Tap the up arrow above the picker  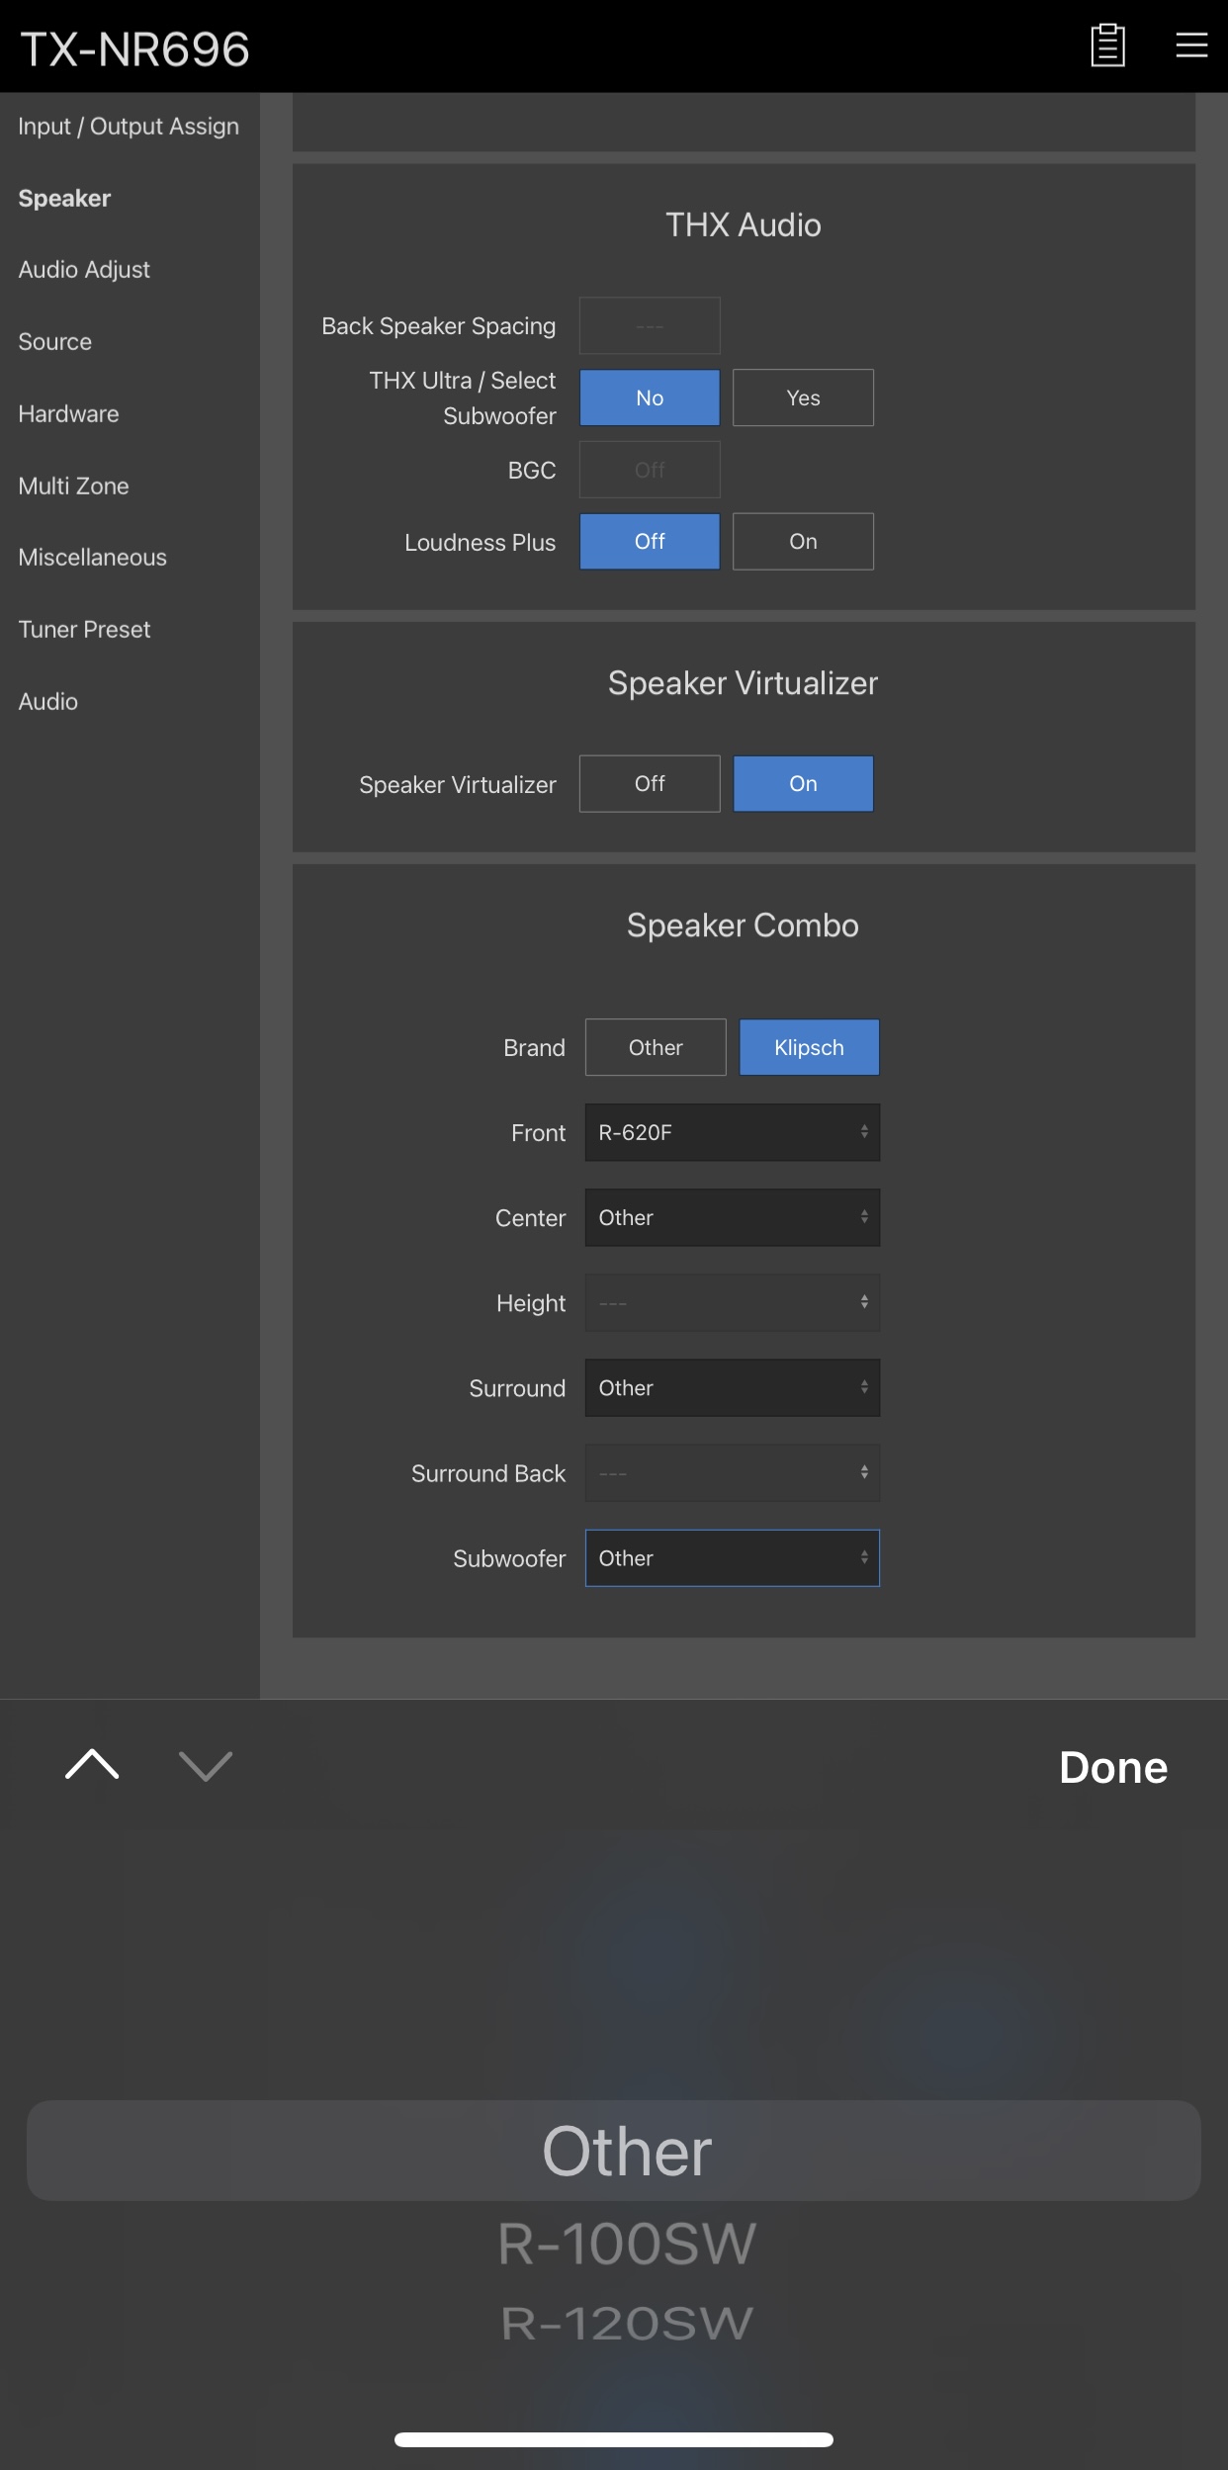[x=92, y=1765]
